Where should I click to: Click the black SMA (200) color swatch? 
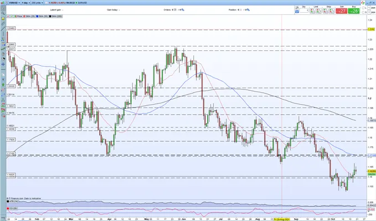point(50,16)
